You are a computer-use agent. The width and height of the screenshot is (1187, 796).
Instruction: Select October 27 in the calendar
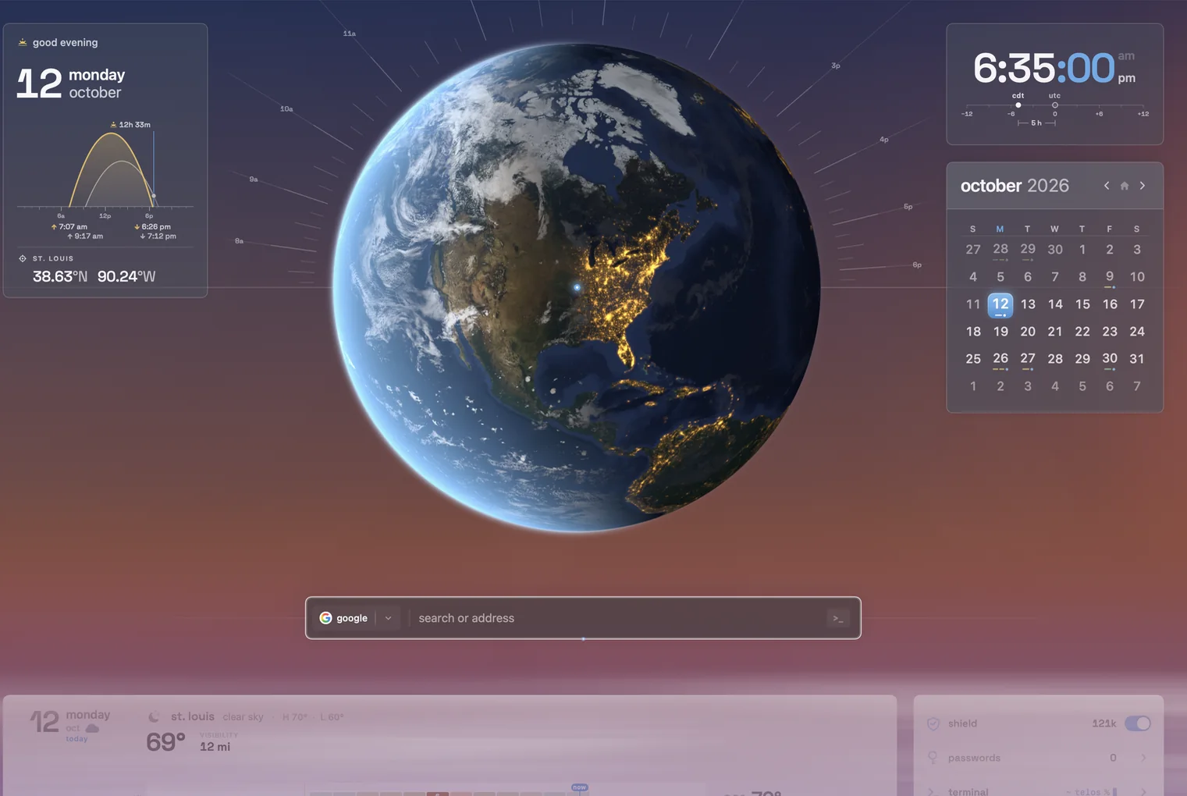click(1028, 358)
